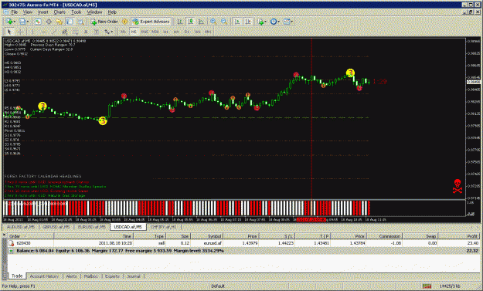Select the Cursor arrow tool
Image resolution: width=483 pixels, height=291 pixels.
pos(9,32)
